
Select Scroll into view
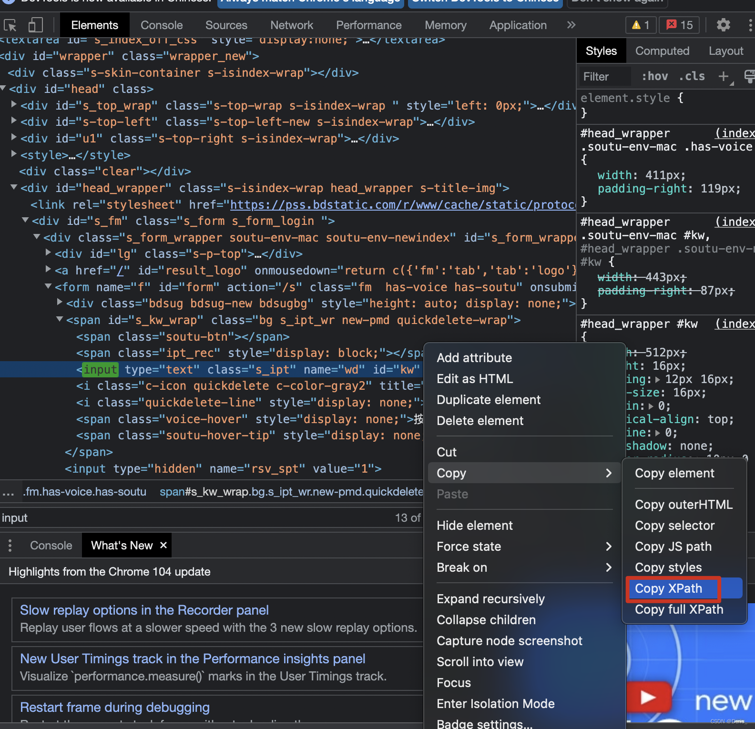(x=524, y=662)
